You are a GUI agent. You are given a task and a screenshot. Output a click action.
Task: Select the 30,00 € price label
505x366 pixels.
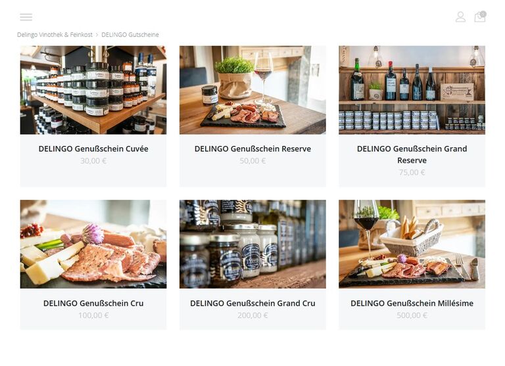93,160
